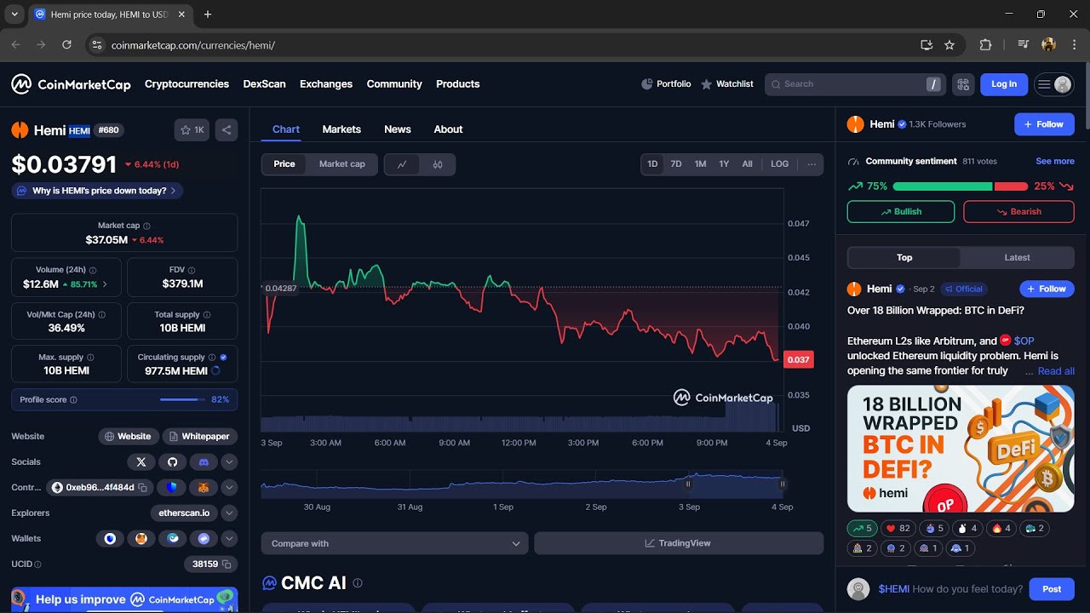
Task: Switch to the Markets tab
Action: [341, 129]
